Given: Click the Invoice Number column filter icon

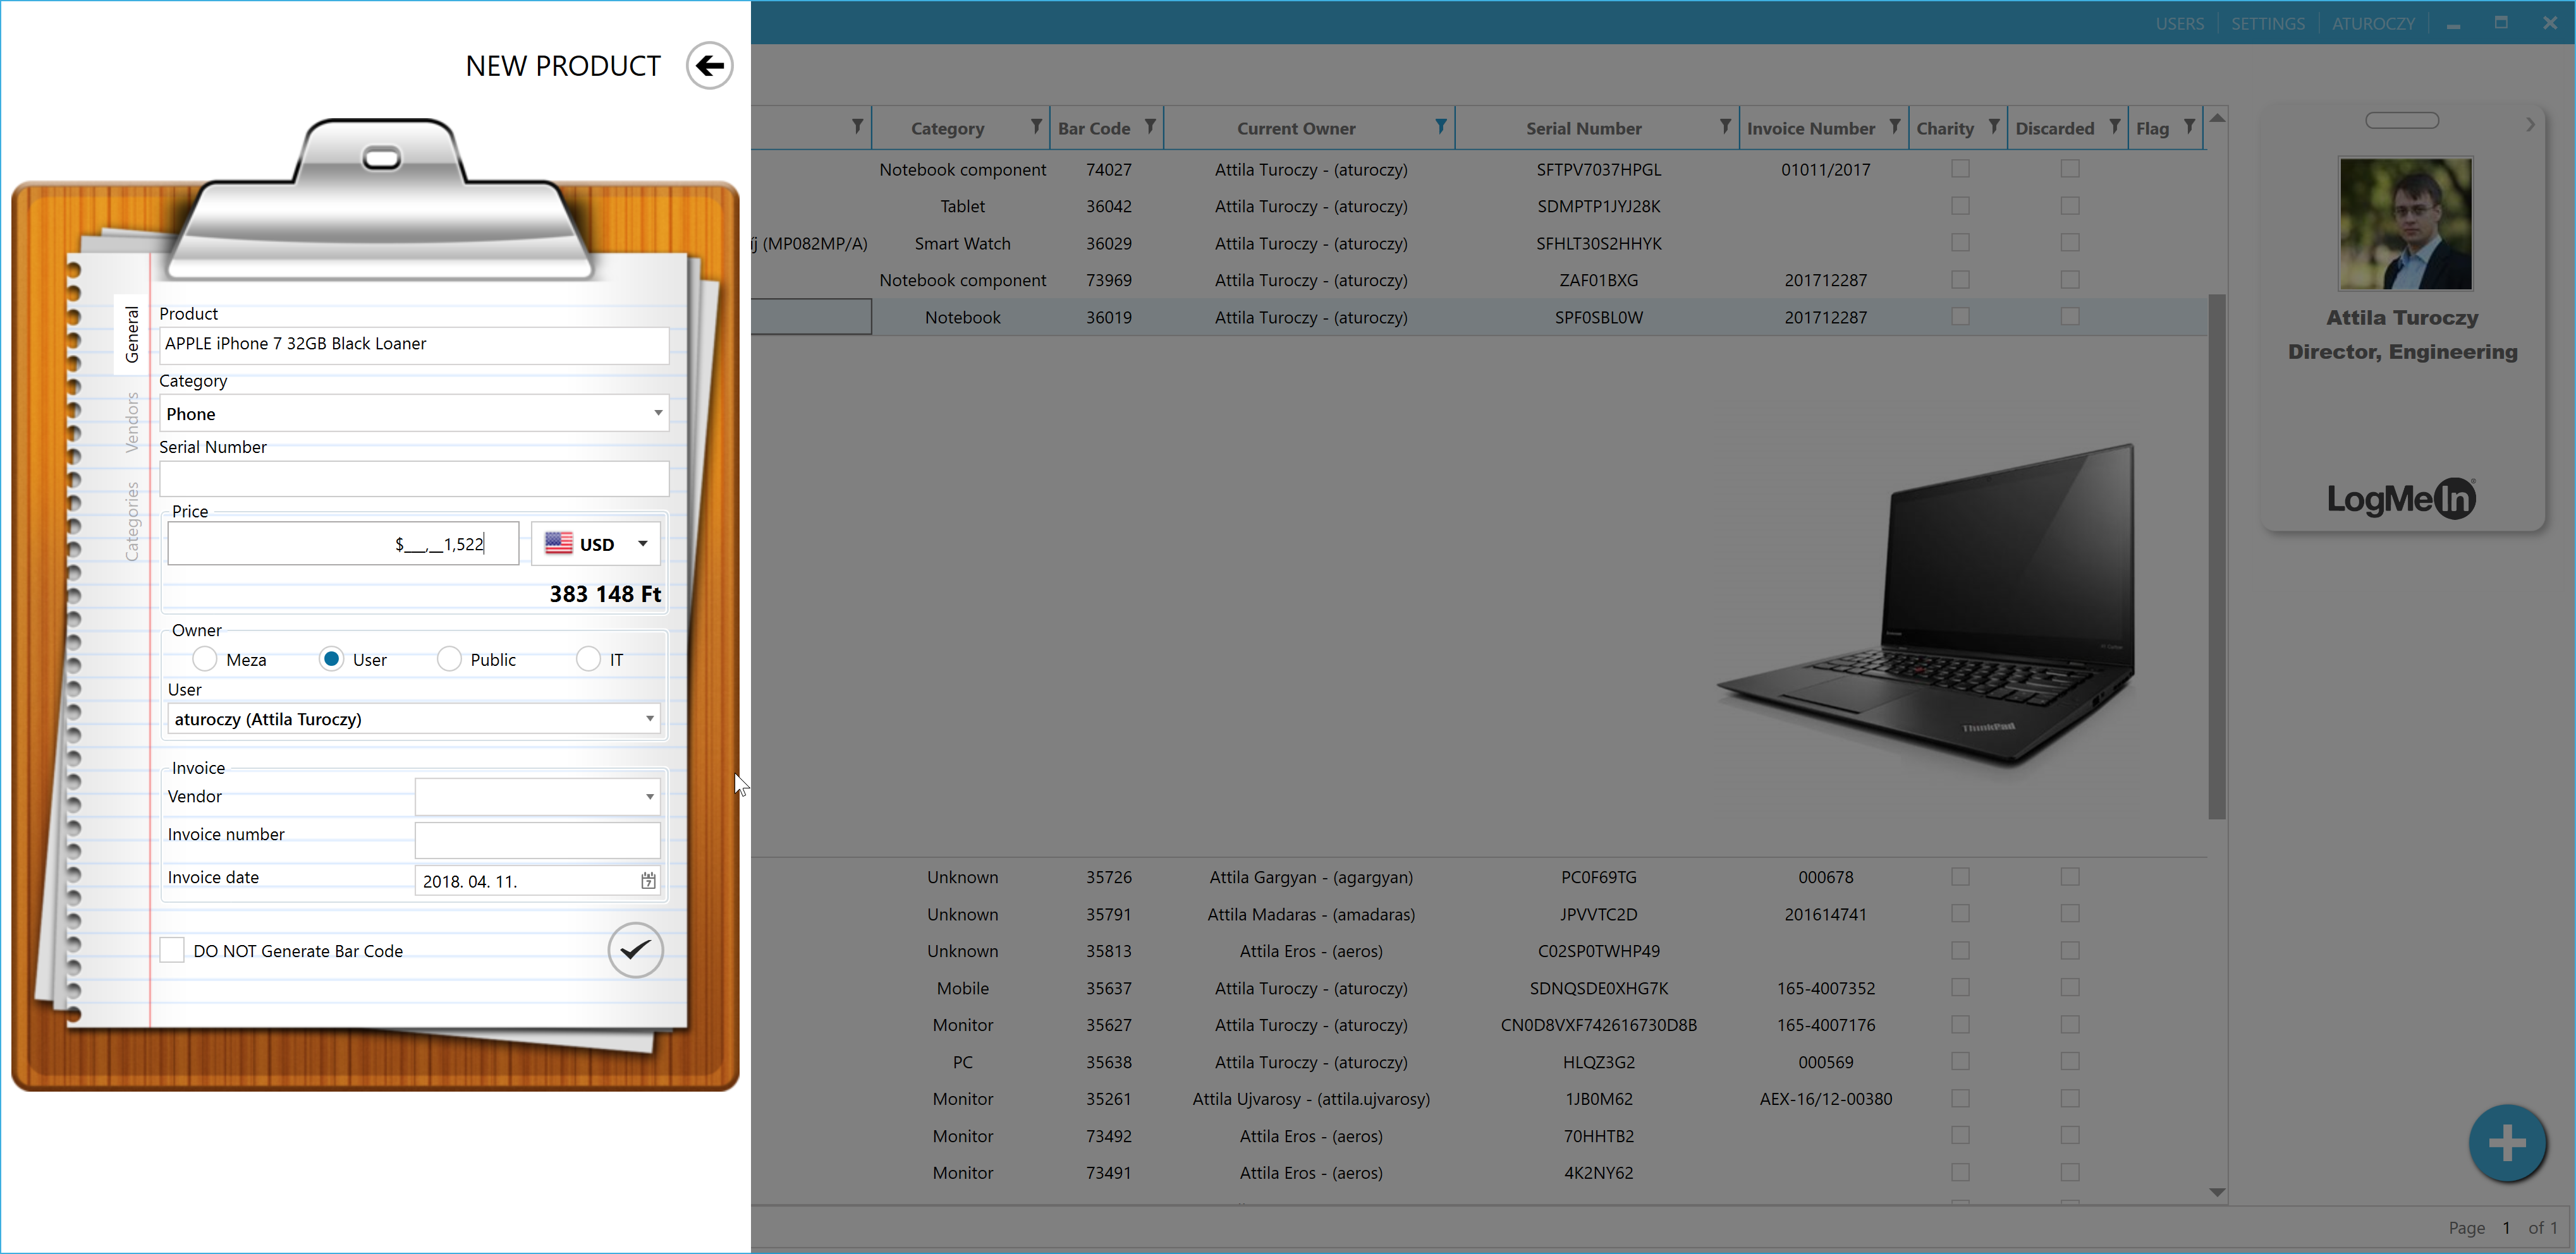Looking at the screenshot, I should click(x=1894, y=127).
